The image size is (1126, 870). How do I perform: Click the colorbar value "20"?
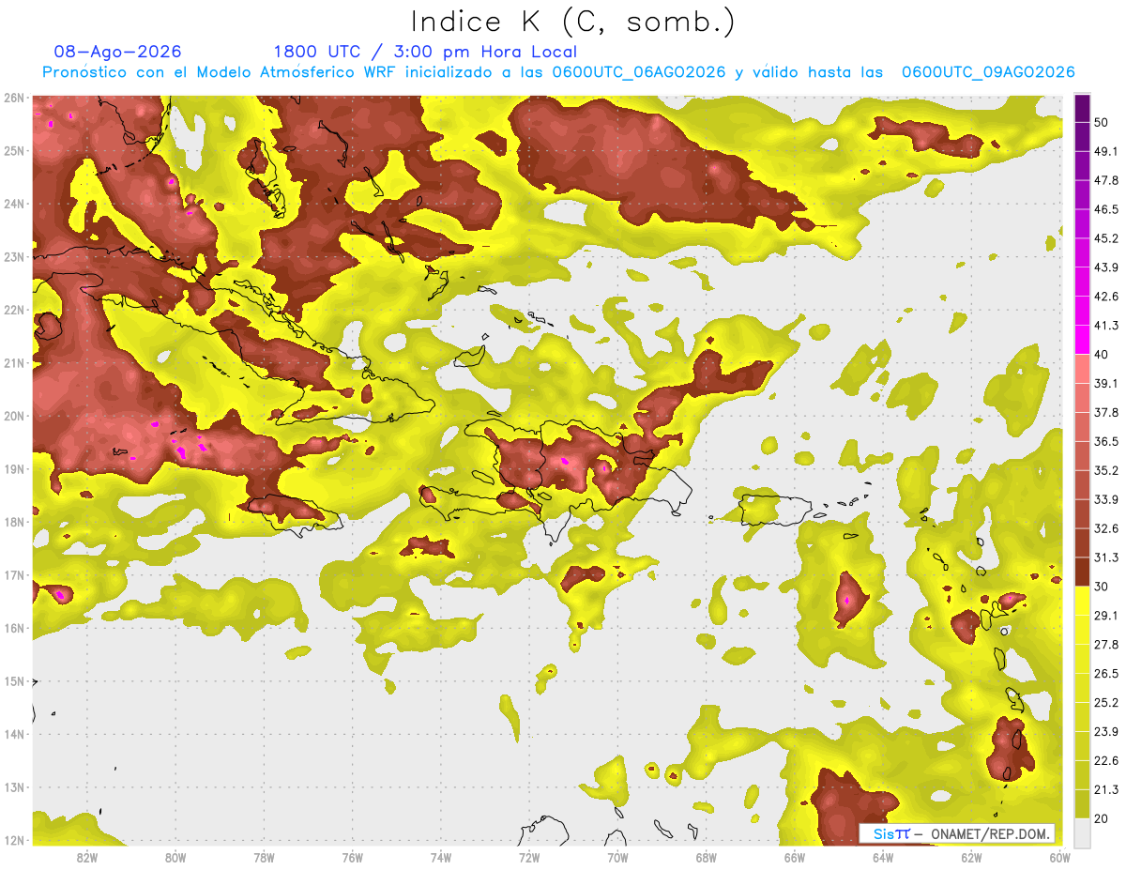(1102, 818)
